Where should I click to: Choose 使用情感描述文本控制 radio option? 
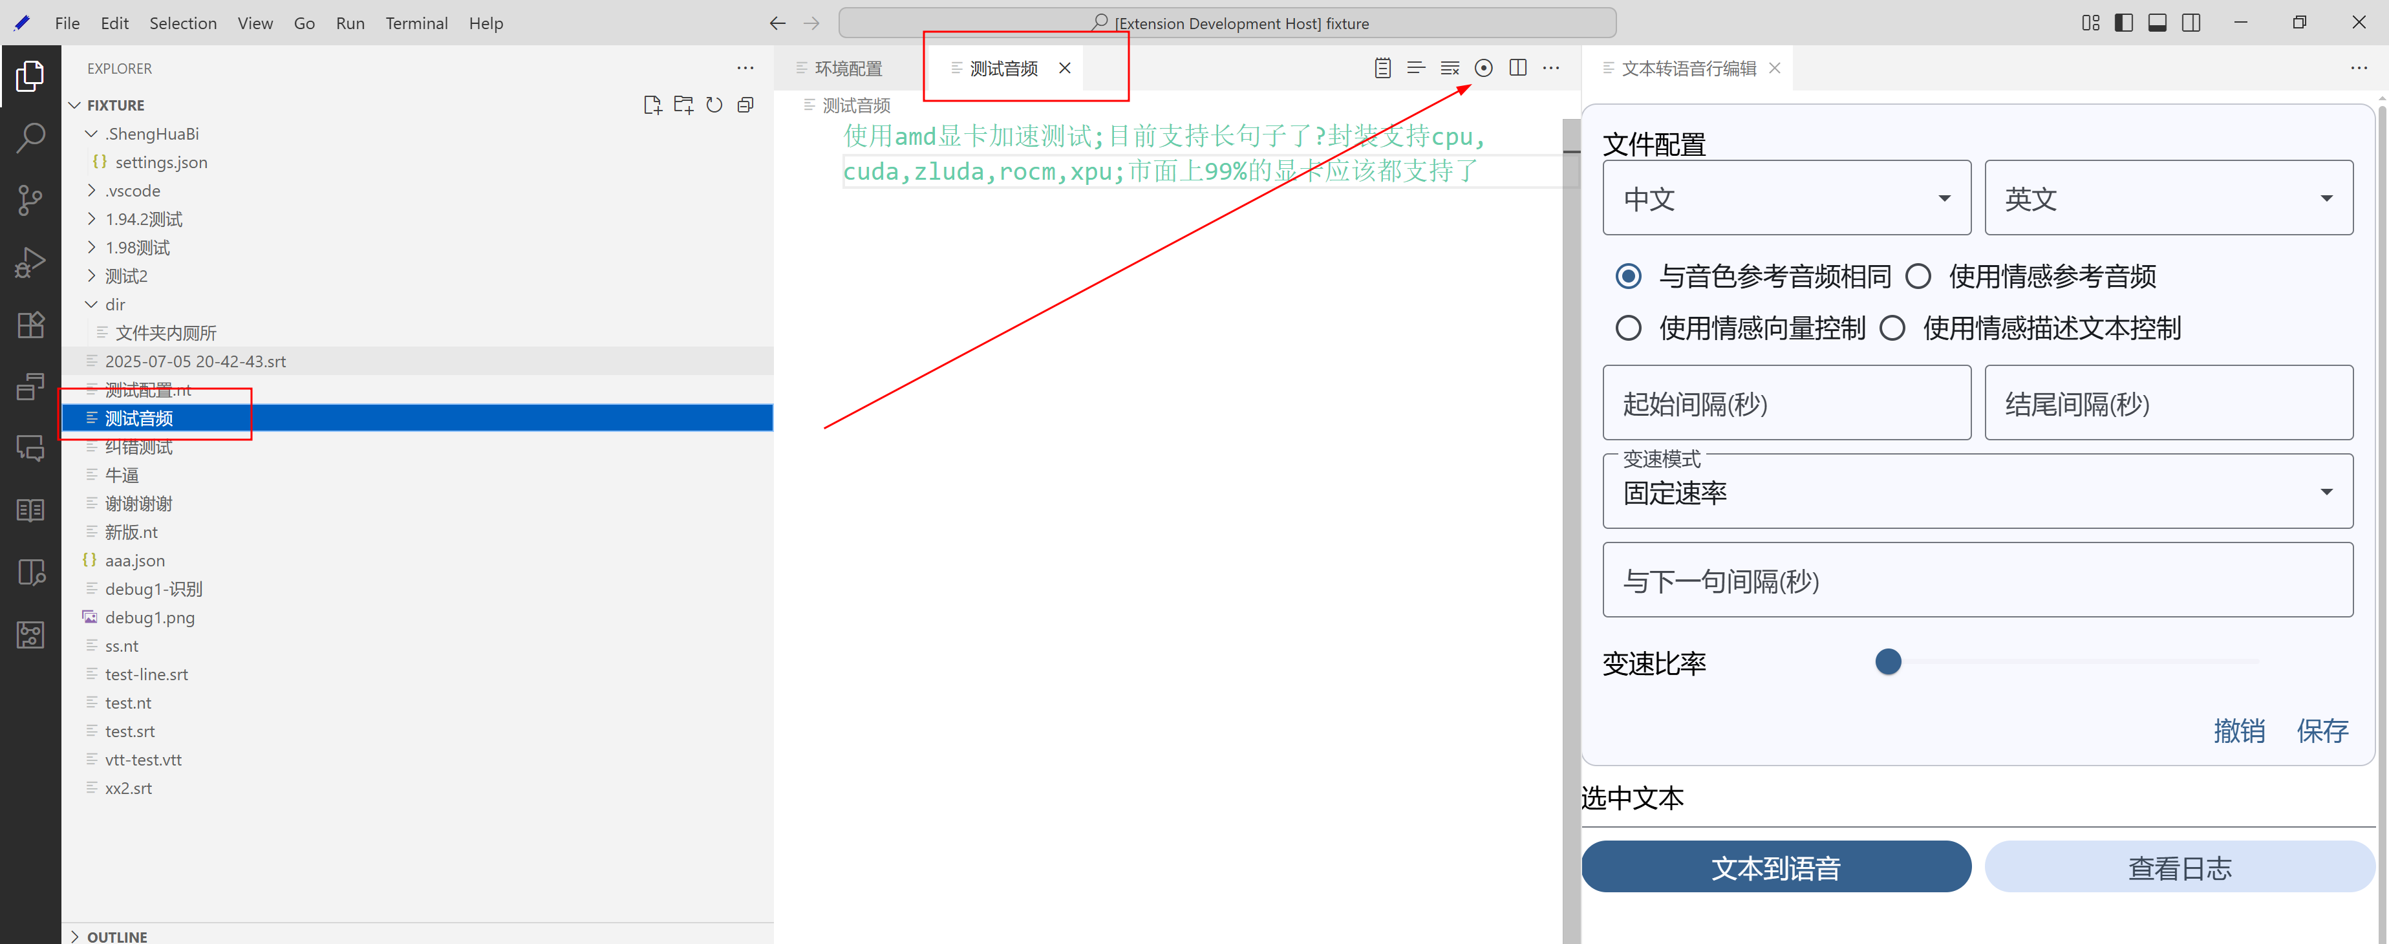pos(1892,328)
